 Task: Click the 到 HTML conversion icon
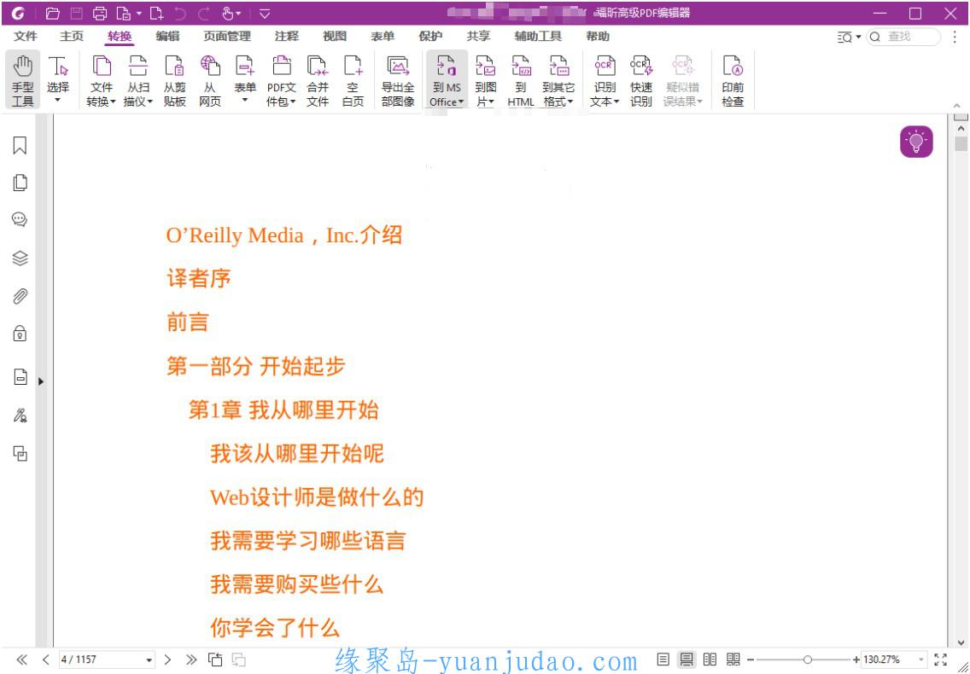click(521, 80)
